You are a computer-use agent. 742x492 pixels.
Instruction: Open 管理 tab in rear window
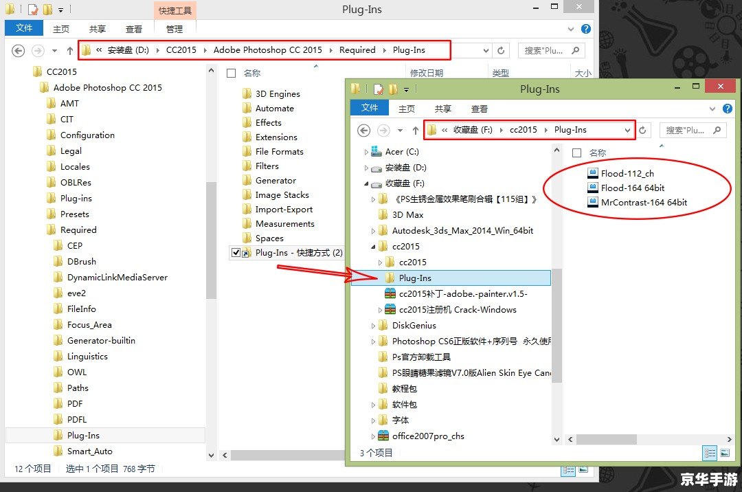coord(174,29)
